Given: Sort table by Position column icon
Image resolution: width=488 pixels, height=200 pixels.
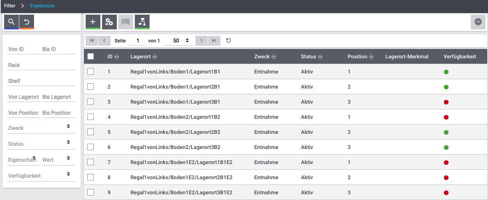Looking at the screenshot, I should pyautogui.click(x=371, y=57).
